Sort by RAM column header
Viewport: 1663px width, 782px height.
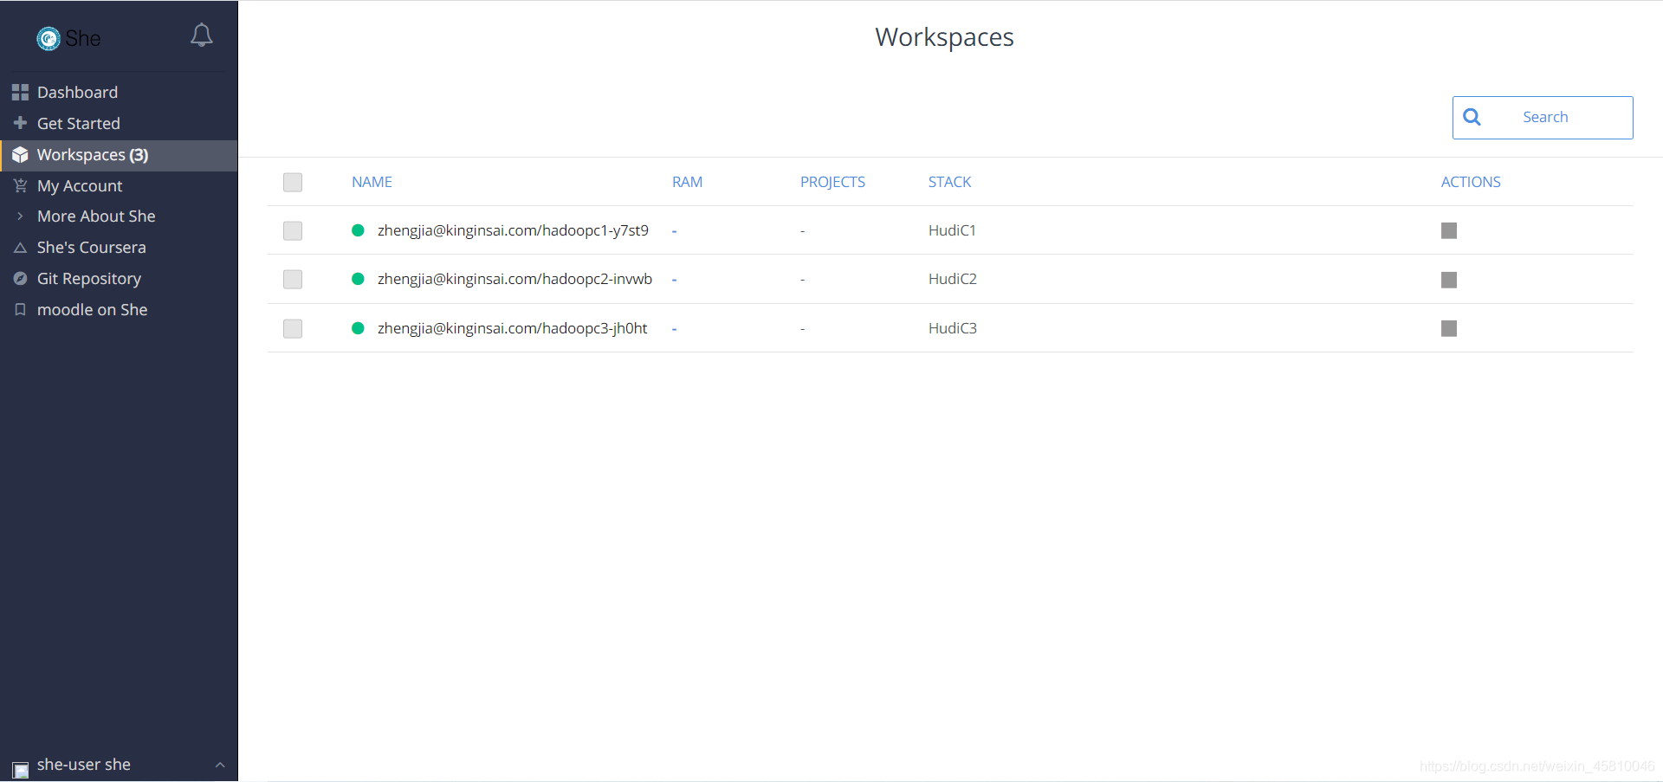[x=687, y=182]
